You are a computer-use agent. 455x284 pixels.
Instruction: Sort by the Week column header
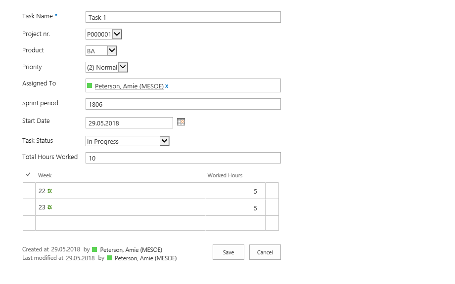pyautogui.click(x=45, y=175)
